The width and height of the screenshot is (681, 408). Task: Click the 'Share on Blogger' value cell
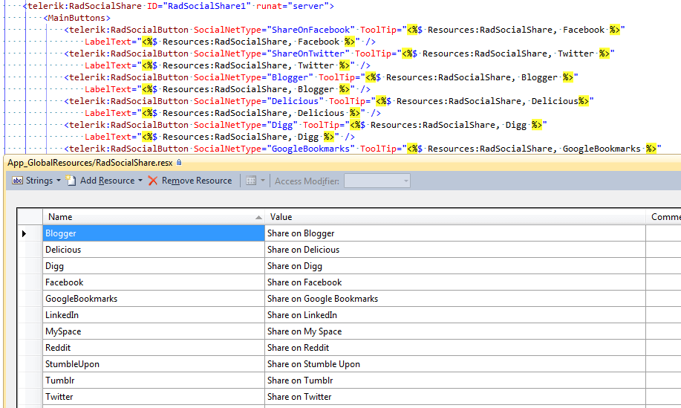(454, 233)
